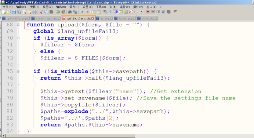Open Find with binoculars icon
The image size is (254, 138).
[x=70, y=12]
